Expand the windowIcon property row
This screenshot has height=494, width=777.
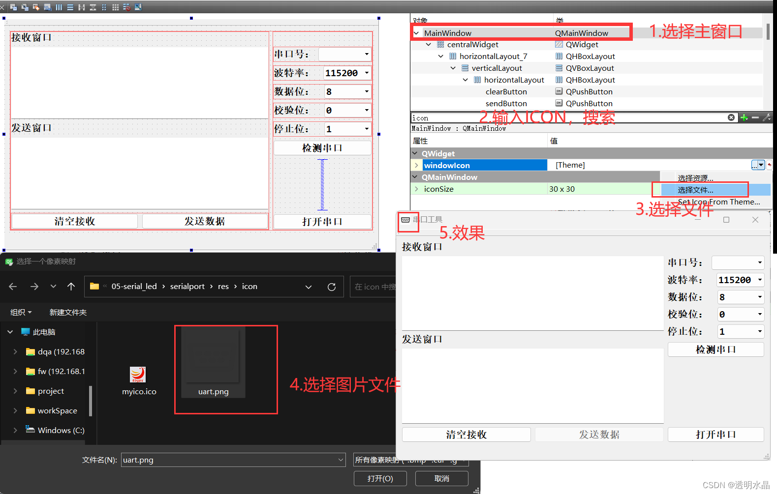(x=417, y=165)
